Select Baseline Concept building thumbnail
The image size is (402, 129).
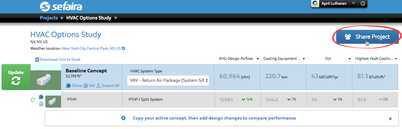tap(46, 77)
